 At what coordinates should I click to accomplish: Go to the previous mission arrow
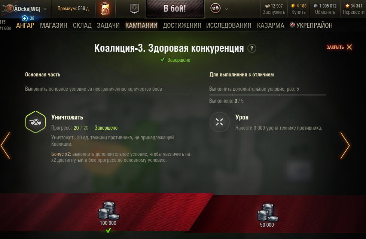pyautogui.click(x=5, y=146)
